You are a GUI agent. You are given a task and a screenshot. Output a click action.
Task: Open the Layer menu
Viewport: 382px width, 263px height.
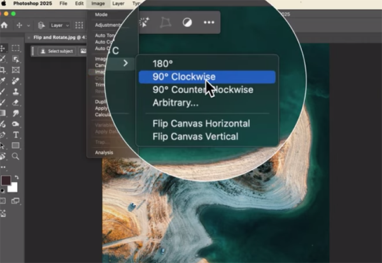coord(118,3)
